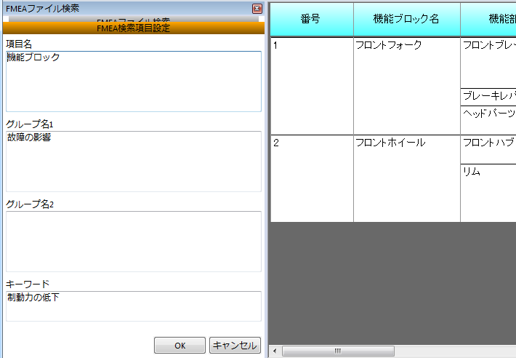Select row number 2 cell

coord(312,178)
